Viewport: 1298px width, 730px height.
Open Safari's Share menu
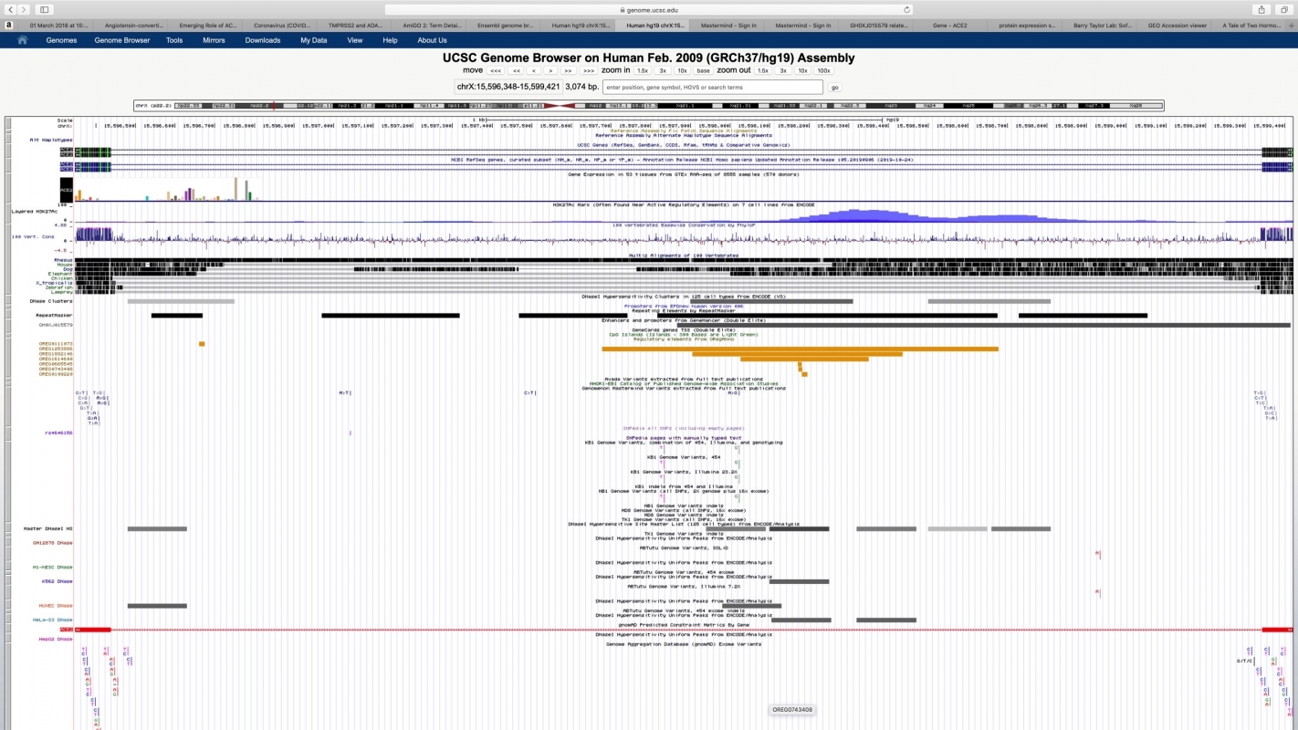1261,9
